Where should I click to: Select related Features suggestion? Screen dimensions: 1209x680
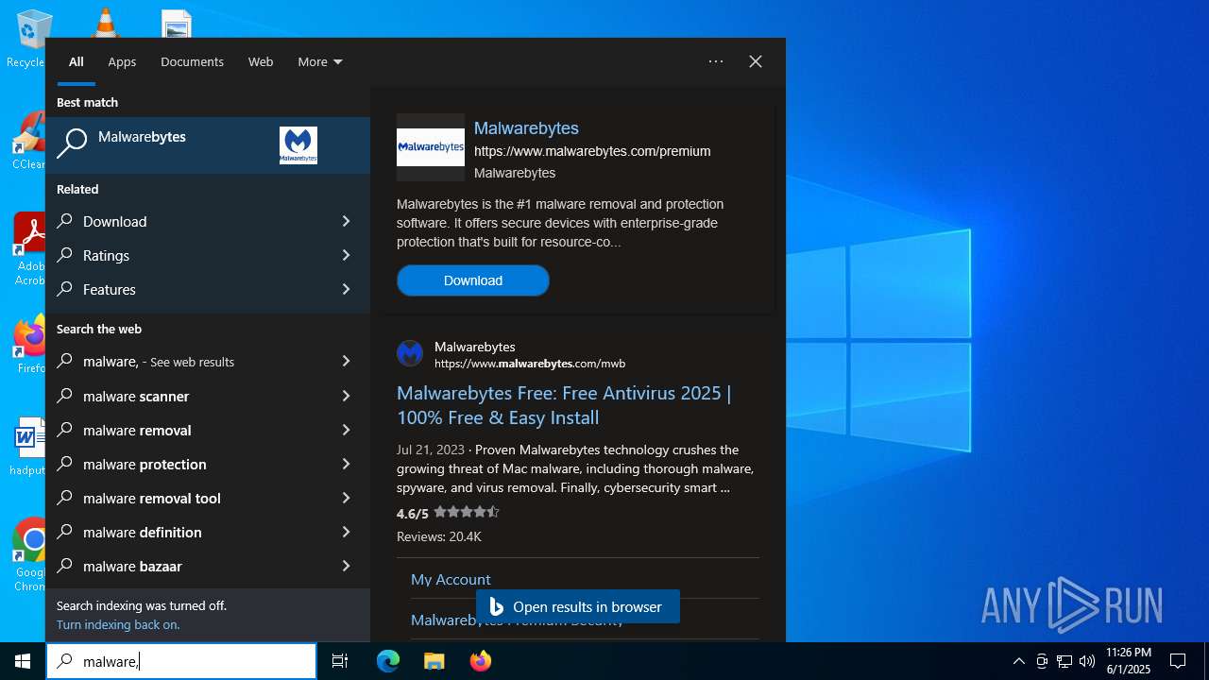[x=208, y=289]
